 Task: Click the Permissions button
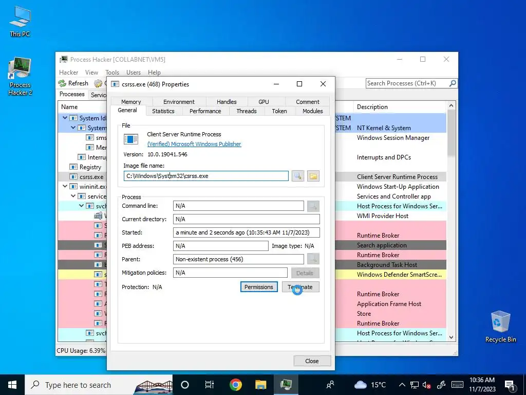259,287
